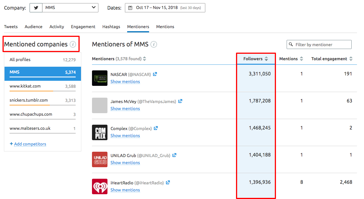The width and height of the screenshot is (364, 199).
Task: Click James McVey (@TheVampsJames) name
Action: coord(143,101)
